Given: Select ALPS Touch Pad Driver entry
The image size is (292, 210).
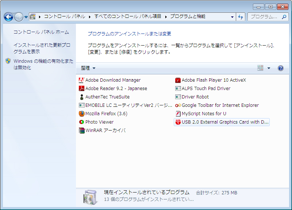Looking at the screenshot, I should pos(203,89).
